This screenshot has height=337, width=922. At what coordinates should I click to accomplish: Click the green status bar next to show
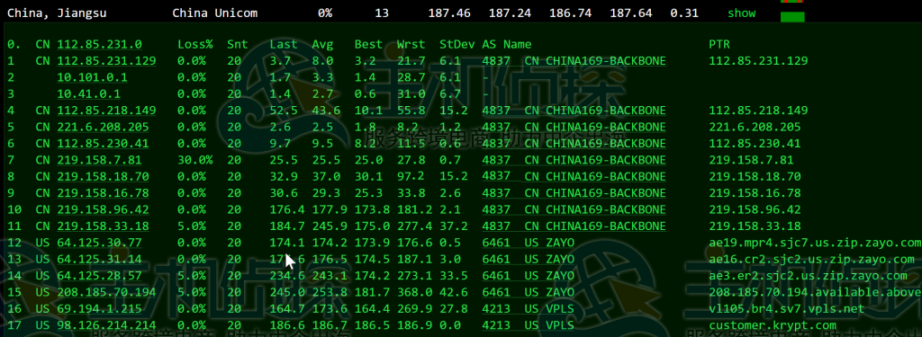(x=792, y=17)
